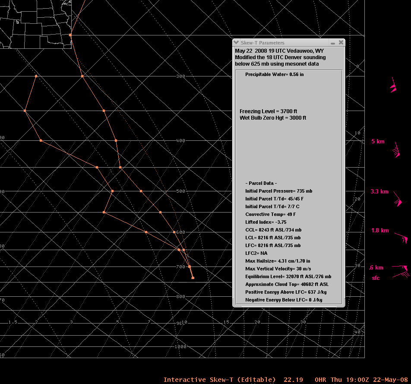411x384 pixels.
Task: Select the dewpoint point on the 500 mb line
Action: (x=112, y=191)
